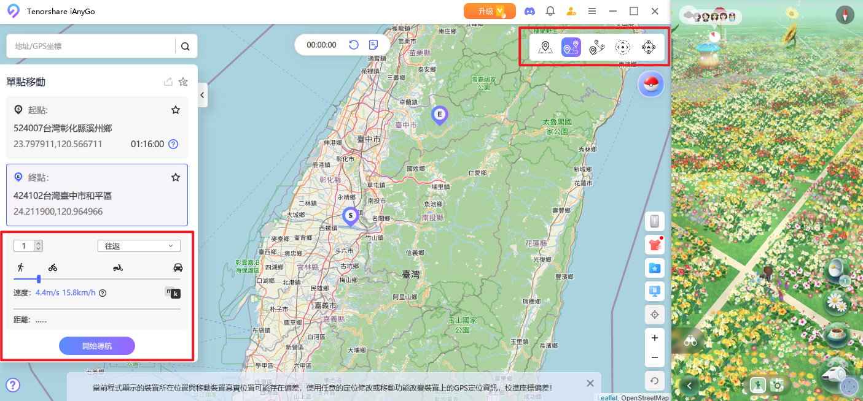Click the screen mirror monitor icon
The image size is (863, 401).
(655, 291)
